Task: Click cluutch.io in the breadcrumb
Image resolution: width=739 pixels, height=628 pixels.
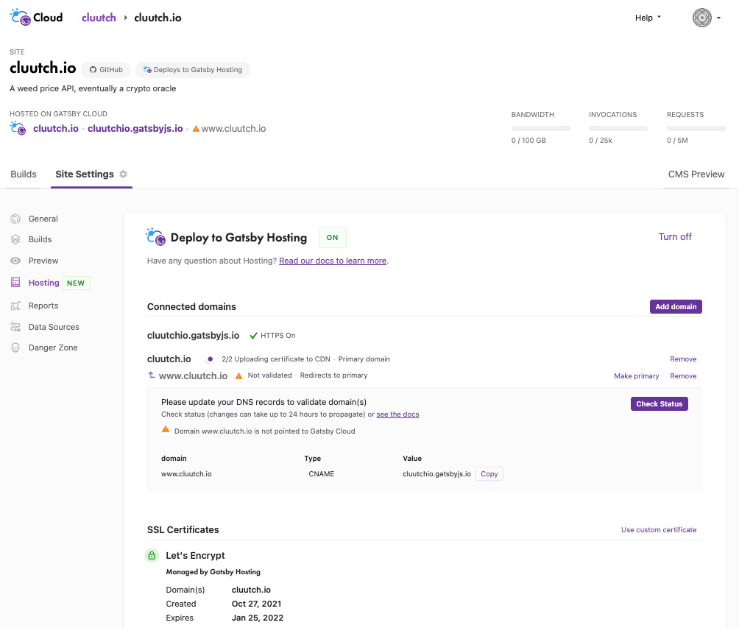Action: [x=158, y=18]
